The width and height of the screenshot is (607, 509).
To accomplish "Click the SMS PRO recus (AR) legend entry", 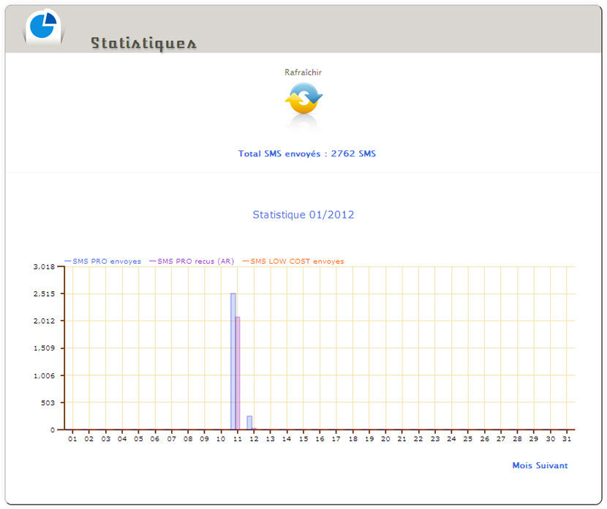I will (x=192, y=261).
